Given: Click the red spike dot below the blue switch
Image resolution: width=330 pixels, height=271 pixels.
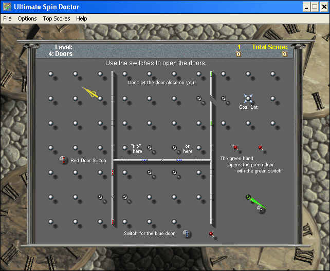Looking at the screenshot, I should 211,234.
